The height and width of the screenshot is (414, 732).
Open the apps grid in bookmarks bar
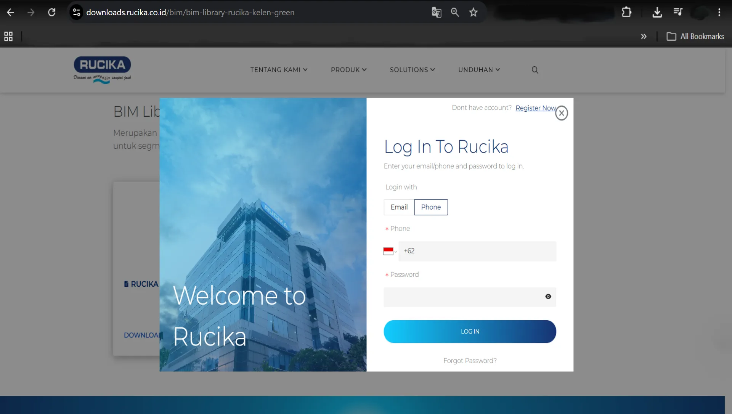(8, 36)
